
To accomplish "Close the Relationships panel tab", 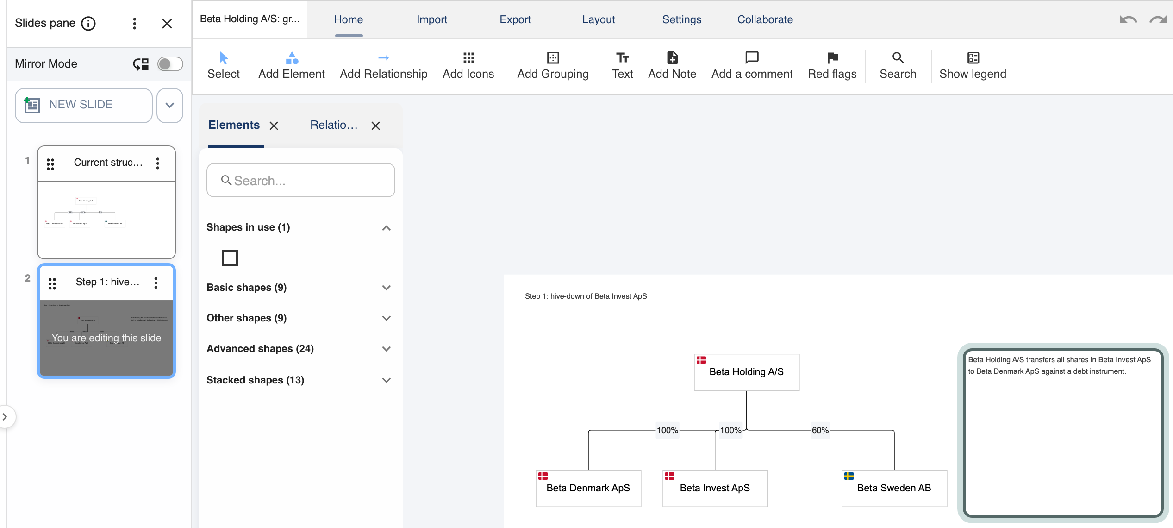I will click(x=376, y=126).
